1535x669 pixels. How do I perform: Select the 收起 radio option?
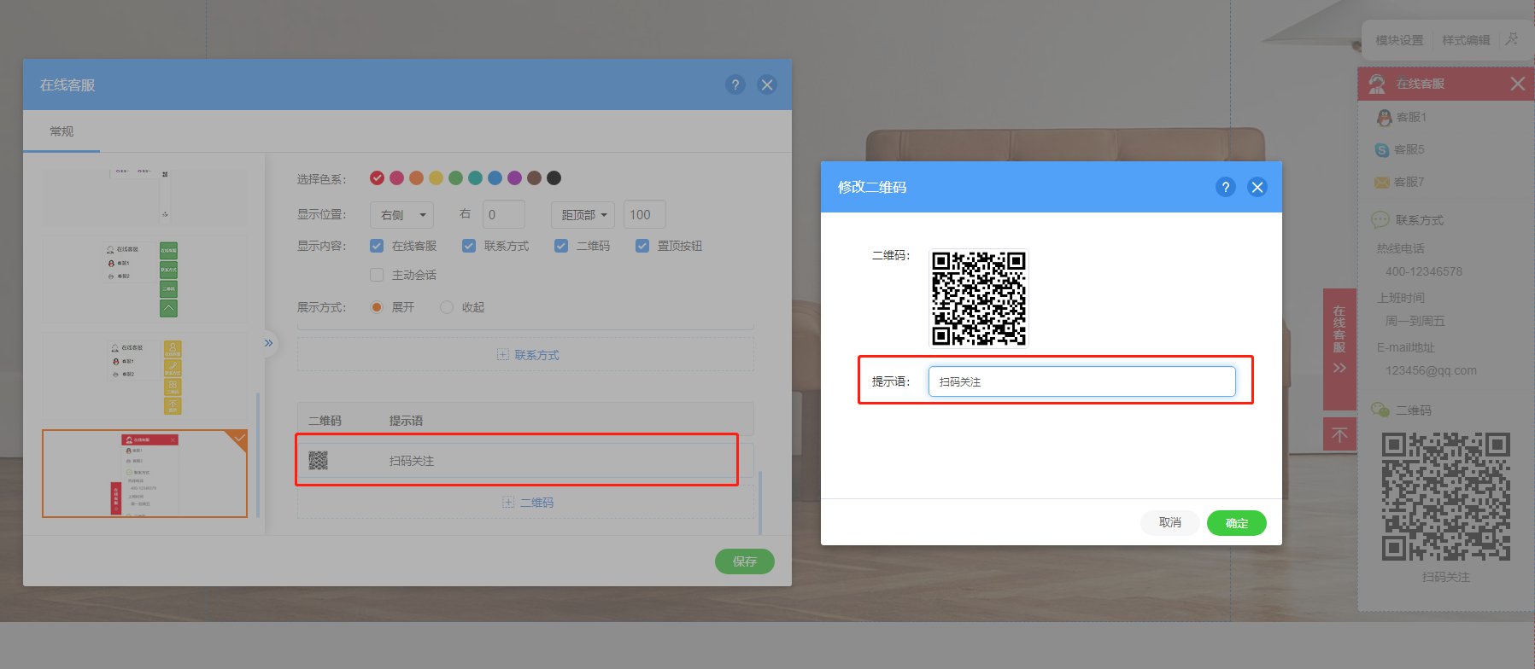(447, 307)
